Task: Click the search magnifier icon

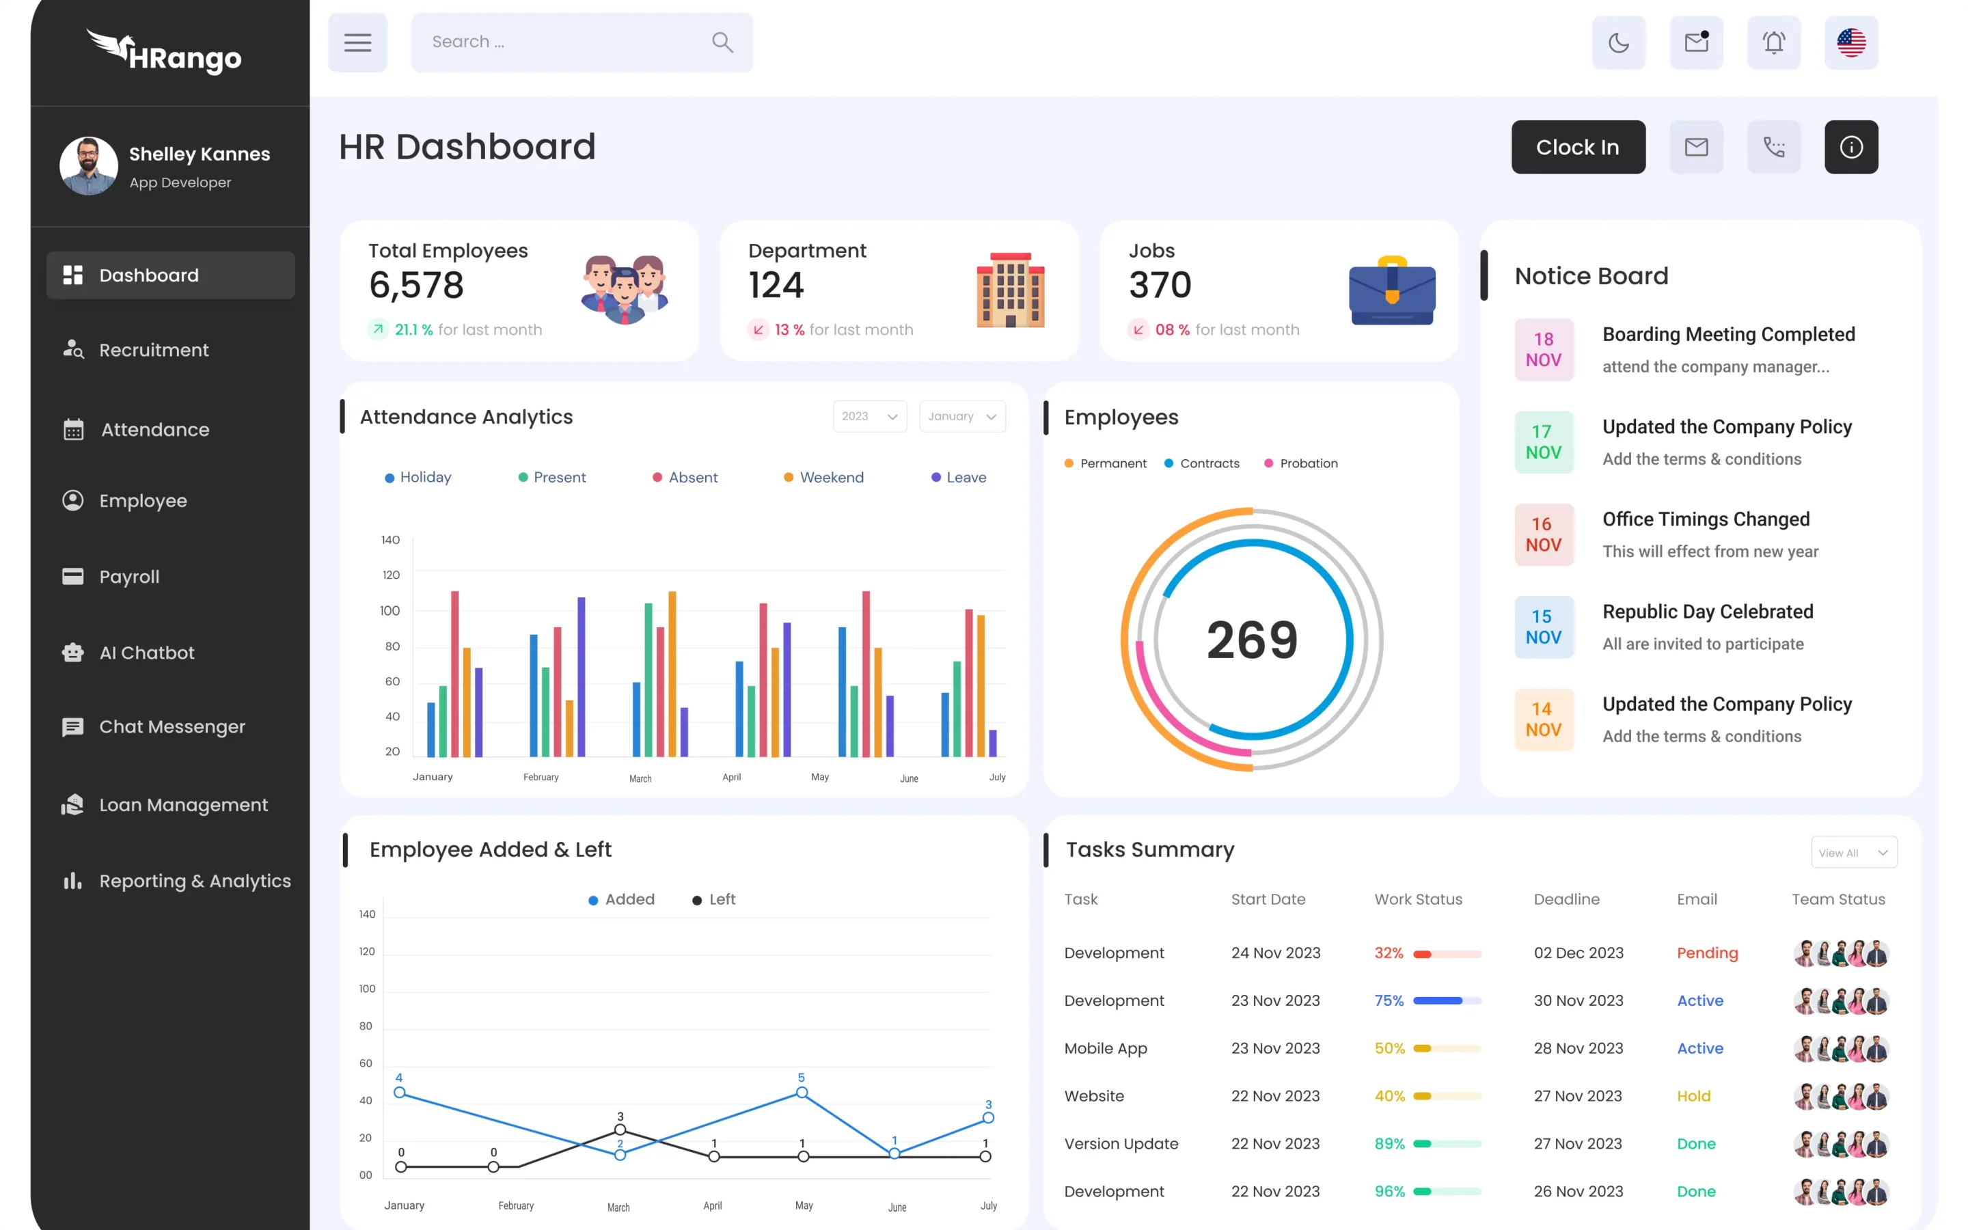Action: pos(722,42)
